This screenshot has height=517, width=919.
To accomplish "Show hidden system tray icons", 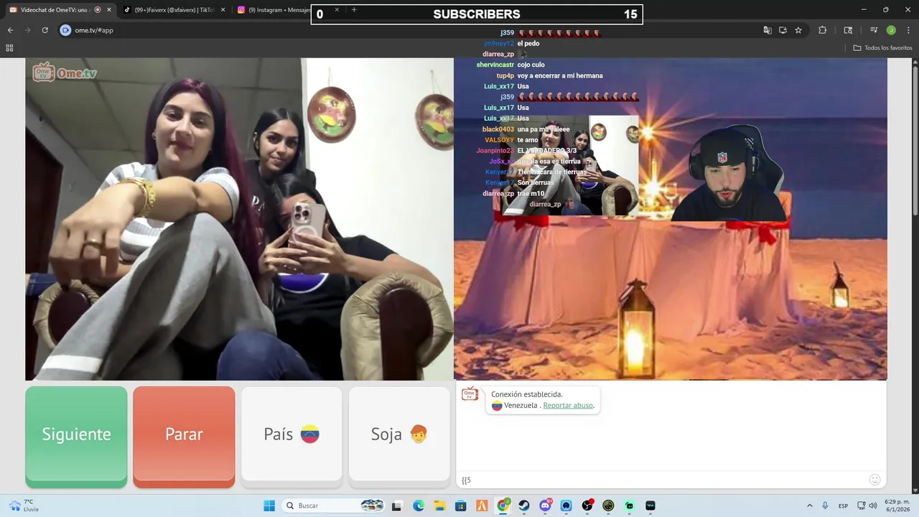I will (x=810, y=506).
